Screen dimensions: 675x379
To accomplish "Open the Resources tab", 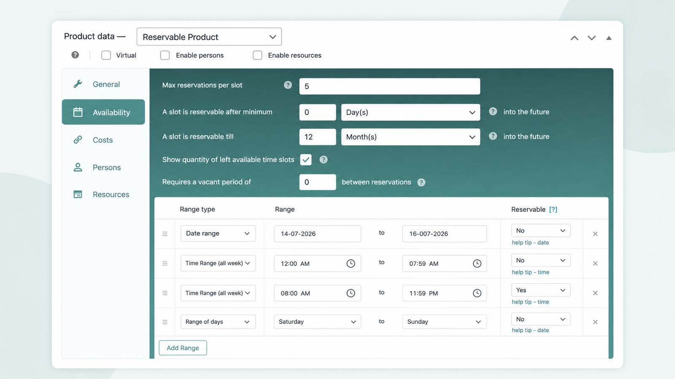I will 103,195.
